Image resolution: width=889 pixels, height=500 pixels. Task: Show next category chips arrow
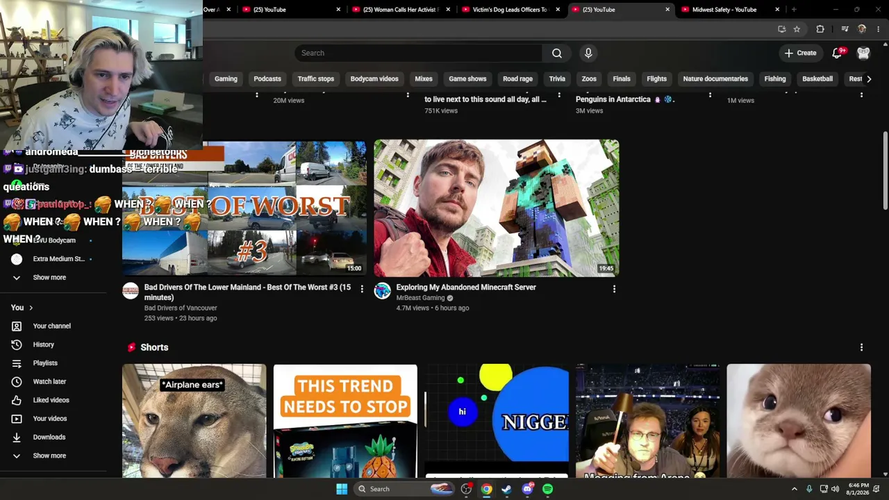click(869, 79)
